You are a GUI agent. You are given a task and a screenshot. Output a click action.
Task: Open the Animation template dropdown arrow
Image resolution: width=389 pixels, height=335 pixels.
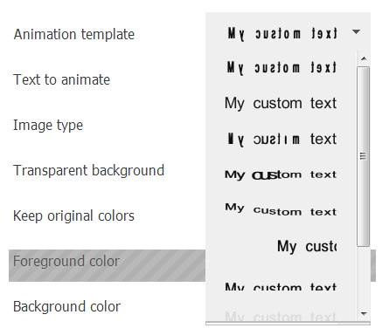click(x=356, y=31)
